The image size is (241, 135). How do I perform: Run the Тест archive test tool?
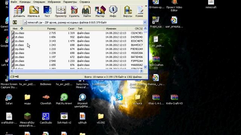(47, 12)
